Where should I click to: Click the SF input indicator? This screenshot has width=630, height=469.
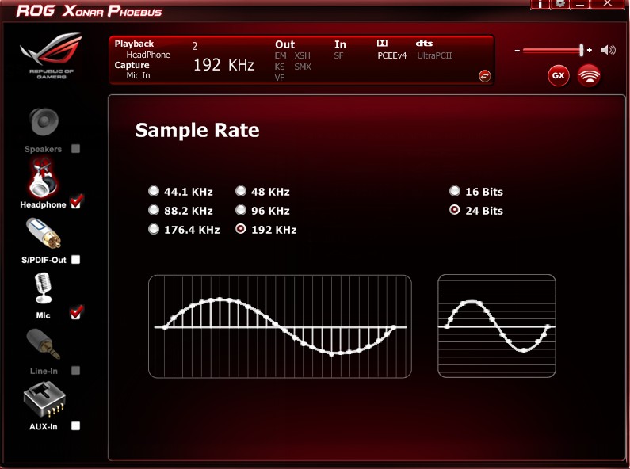coord(338,55)
